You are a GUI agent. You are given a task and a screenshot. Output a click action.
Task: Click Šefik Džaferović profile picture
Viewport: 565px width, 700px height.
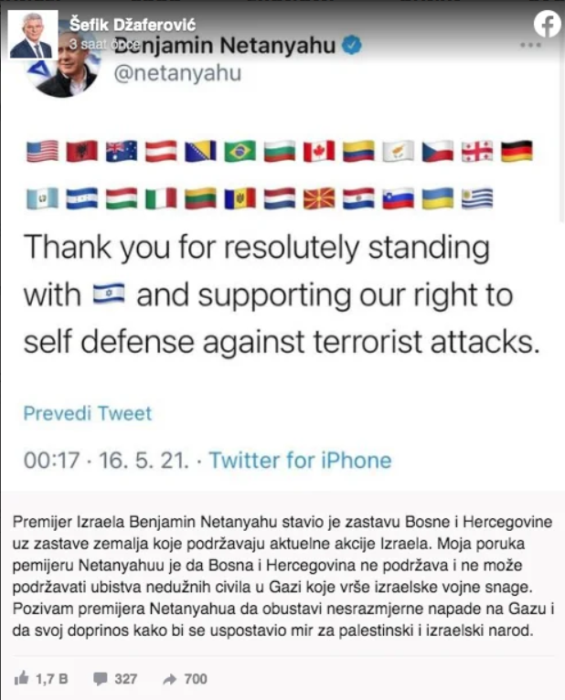point(33,35)
